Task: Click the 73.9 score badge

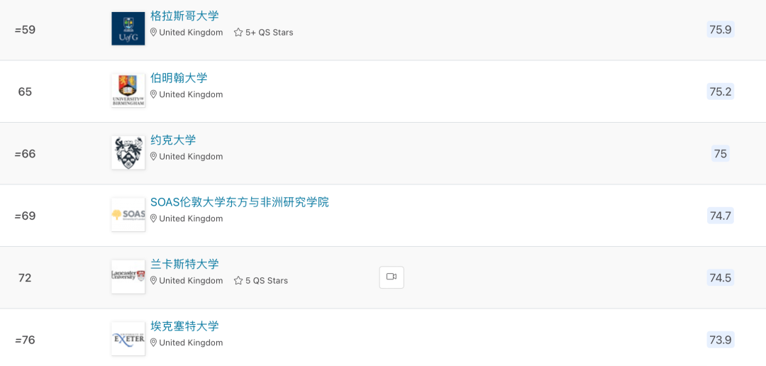Action: click(720, 340)
